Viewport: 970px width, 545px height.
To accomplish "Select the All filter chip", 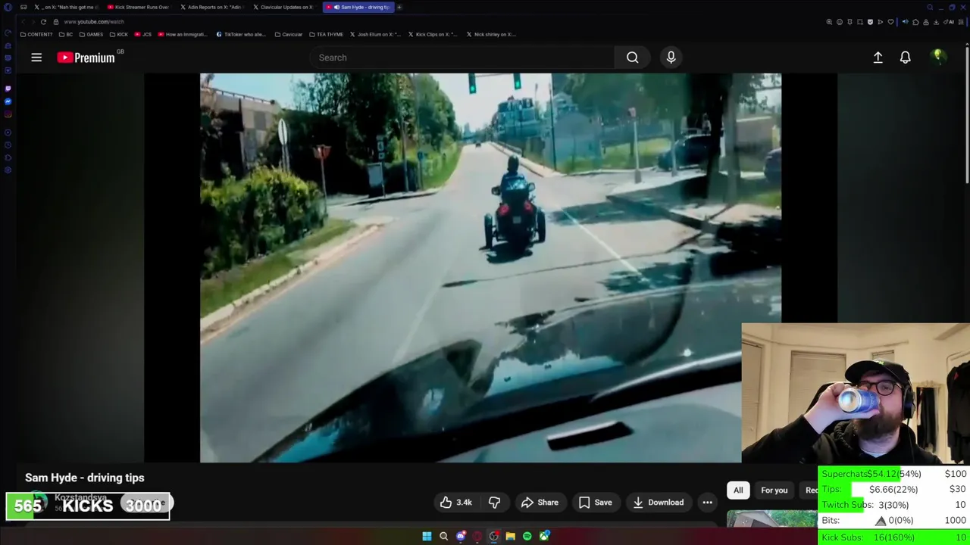I will [738, 490].
